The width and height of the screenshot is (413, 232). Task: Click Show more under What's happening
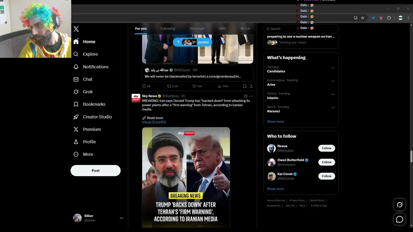(x=276, y=121)
